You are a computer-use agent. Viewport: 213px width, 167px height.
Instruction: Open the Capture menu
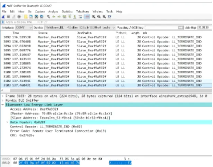(x=40, y=11)
